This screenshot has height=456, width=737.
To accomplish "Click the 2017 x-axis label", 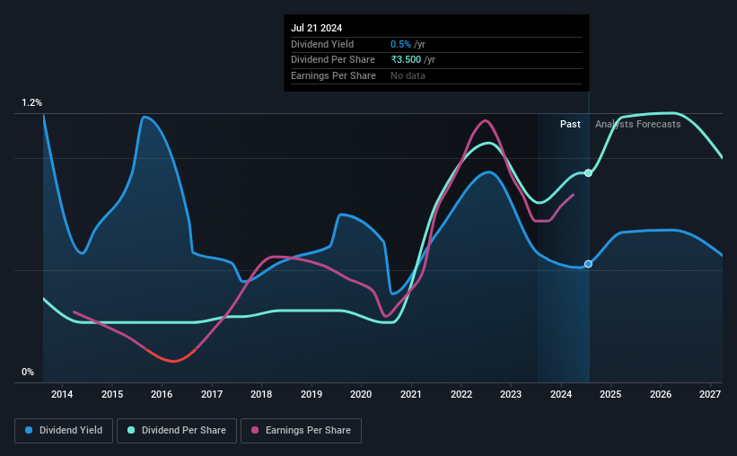I will (x=212, y=394).
